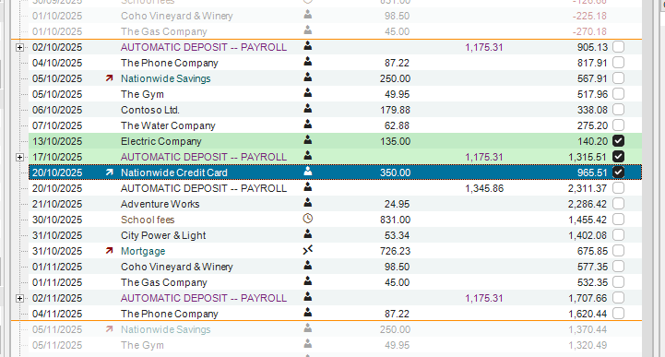The image size is (665, 357).
Task: Tick the reconcile box for 905.13 balance
Action: (x=618, y=47)
